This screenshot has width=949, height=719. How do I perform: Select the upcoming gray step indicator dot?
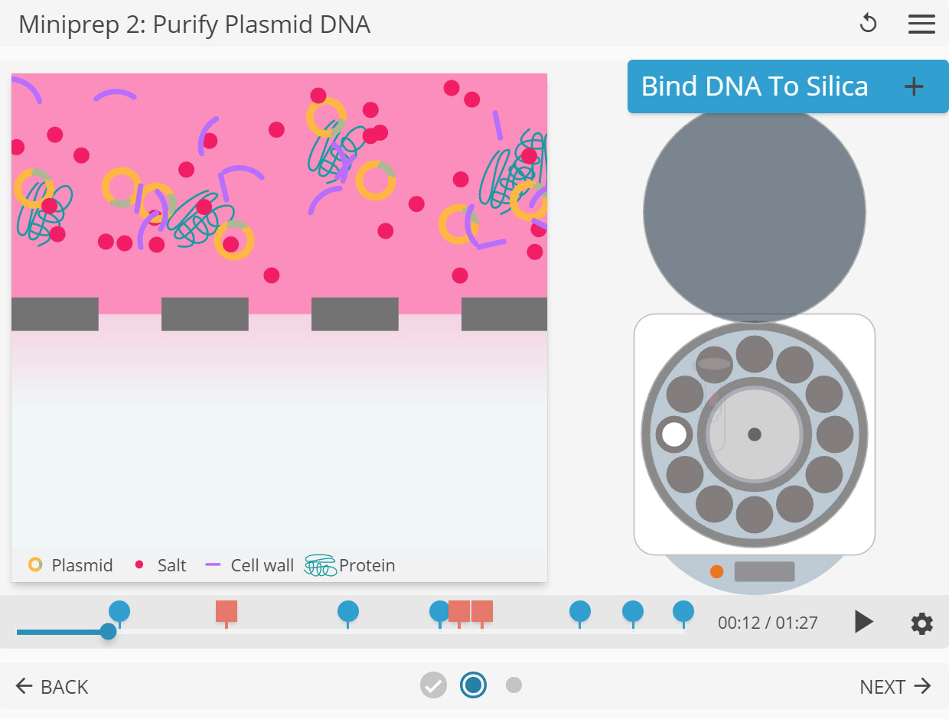tap(514, 685)
